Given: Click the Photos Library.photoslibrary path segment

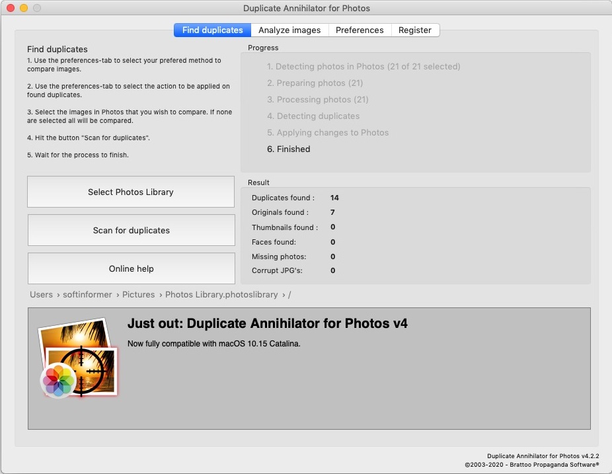Looking at the screenshot, I should pos(221,294).
